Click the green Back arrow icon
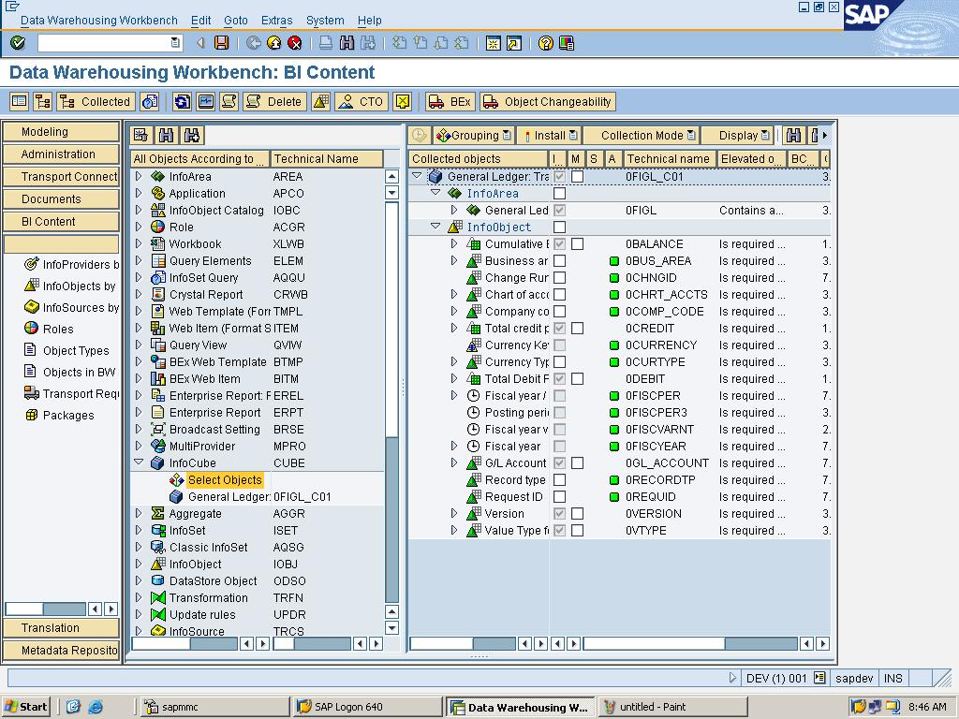This screenshot has height=719, width=959. (x=253, y=43)
